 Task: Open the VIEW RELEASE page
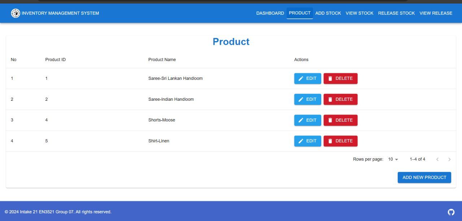click(x=436, y=13)
